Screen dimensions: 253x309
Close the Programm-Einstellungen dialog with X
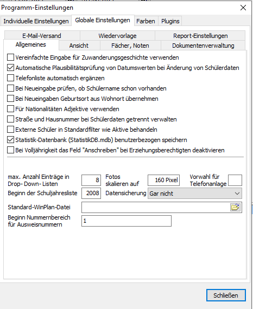243,8
